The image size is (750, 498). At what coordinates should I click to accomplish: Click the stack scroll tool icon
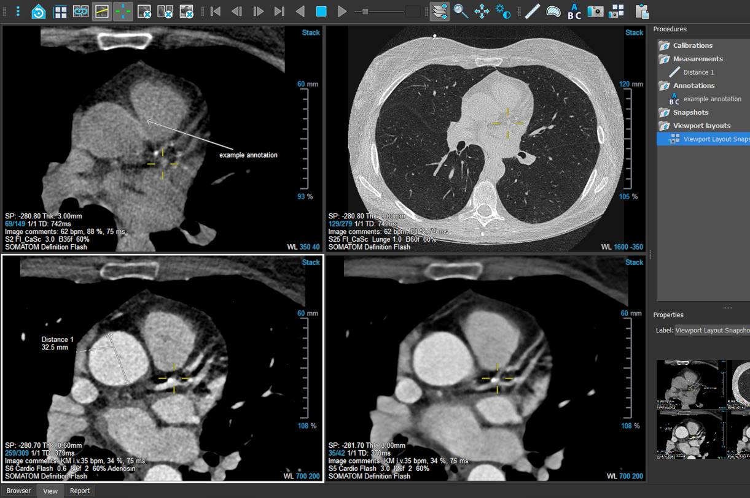(440, 12)
